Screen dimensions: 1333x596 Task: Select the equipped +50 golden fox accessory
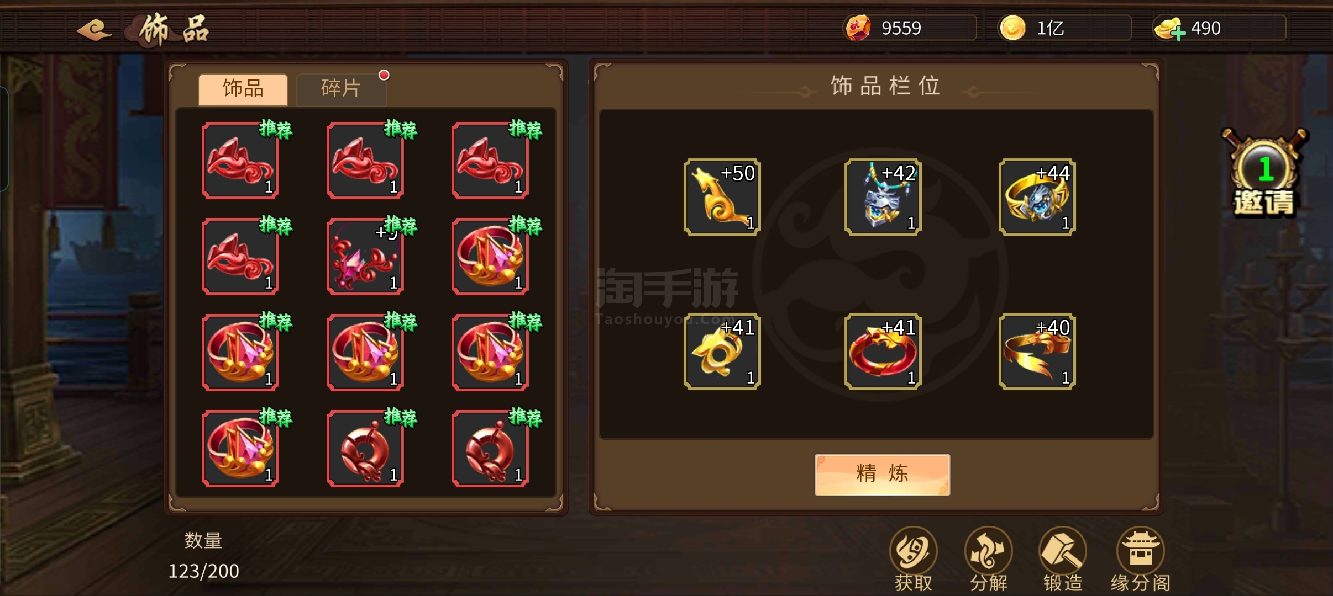point(722,197)
